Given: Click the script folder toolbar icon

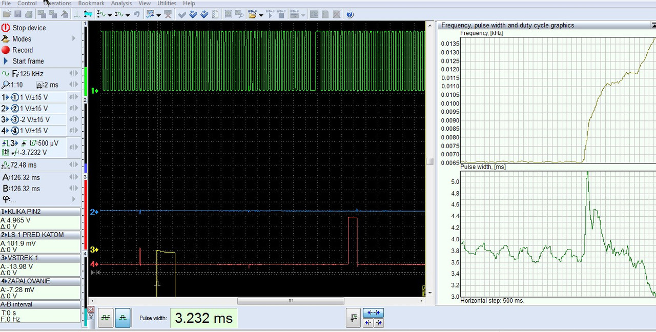Looking at the screenshot, I should [253, 14].
